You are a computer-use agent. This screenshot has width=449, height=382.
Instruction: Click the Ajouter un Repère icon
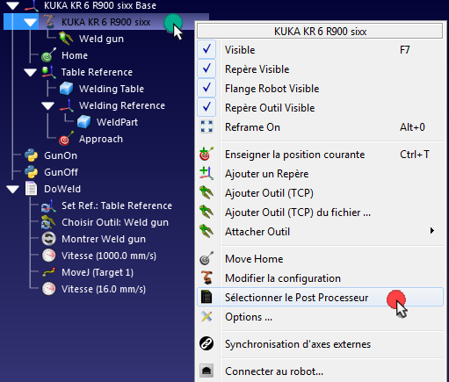[x=206, y=173]
